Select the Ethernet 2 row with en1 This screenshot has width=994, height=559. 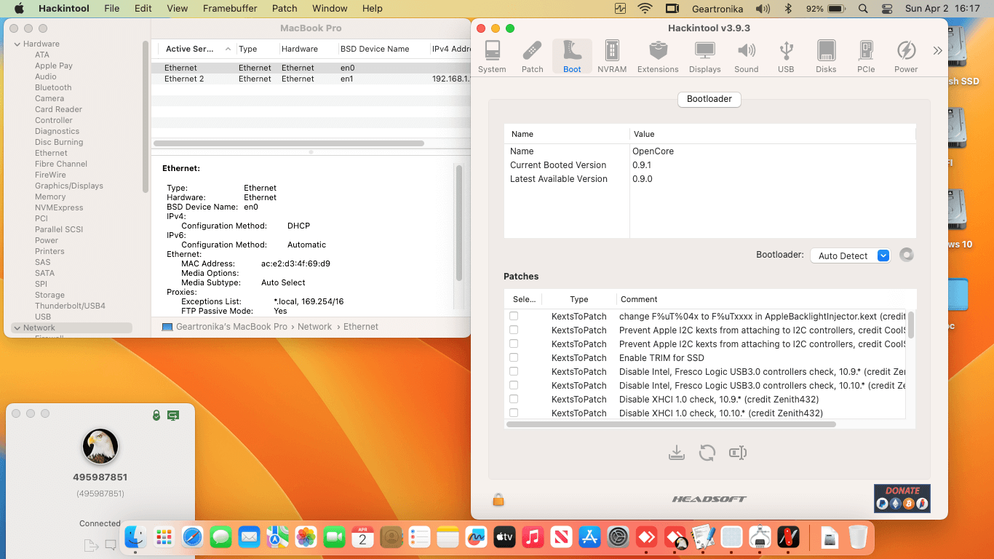311,79
